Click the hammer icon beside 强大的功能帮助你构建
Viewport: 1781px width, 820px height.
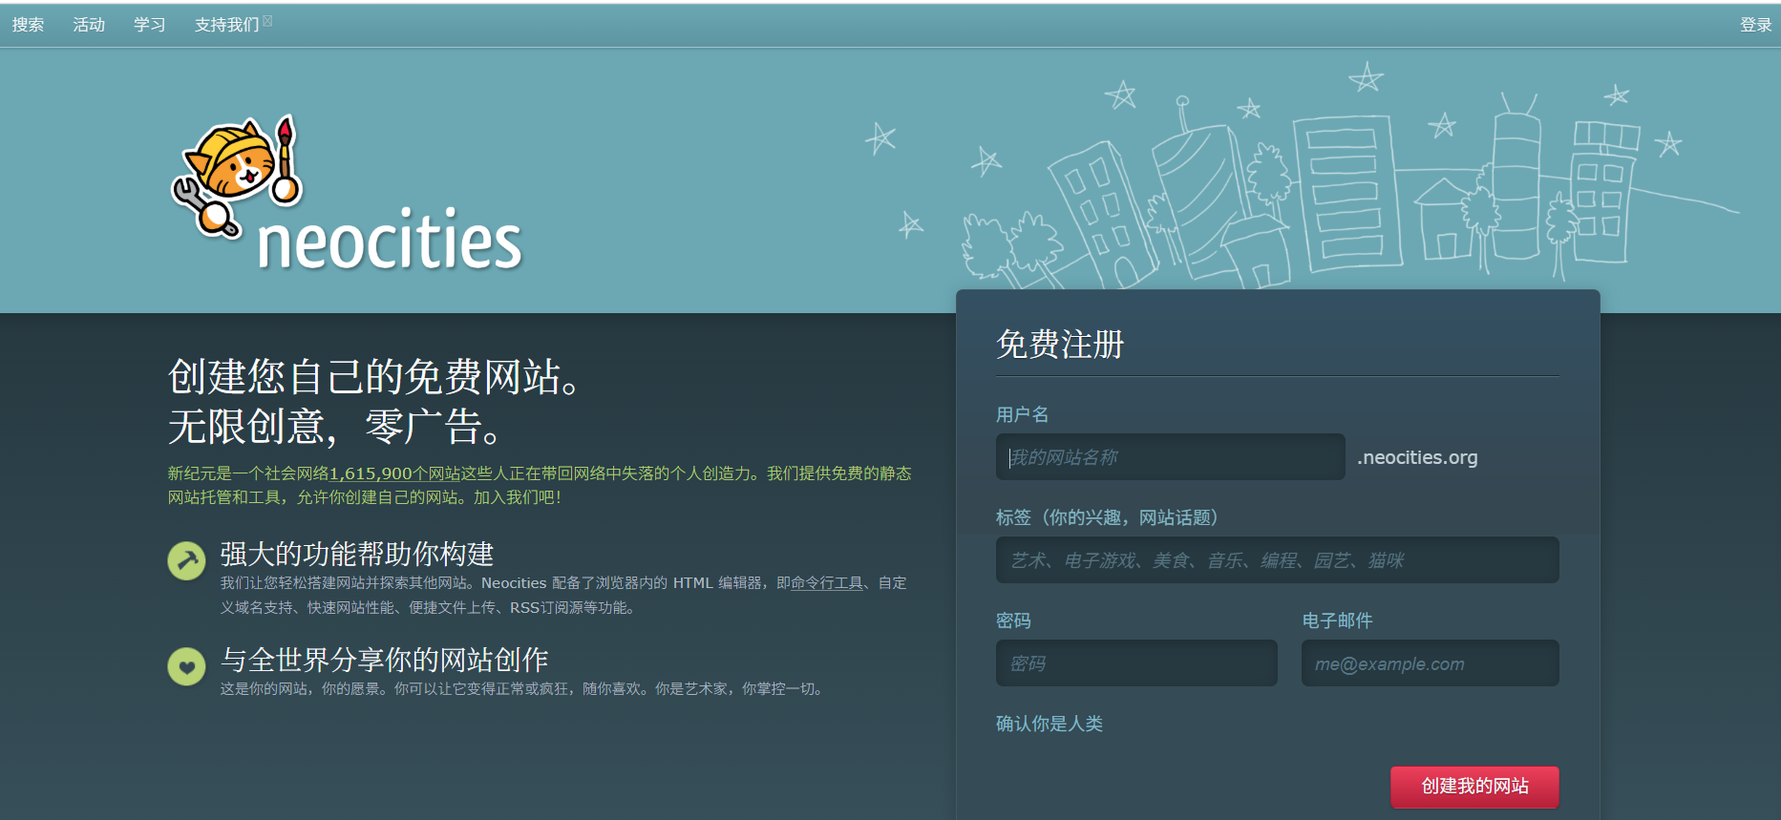tap(187, 560)
